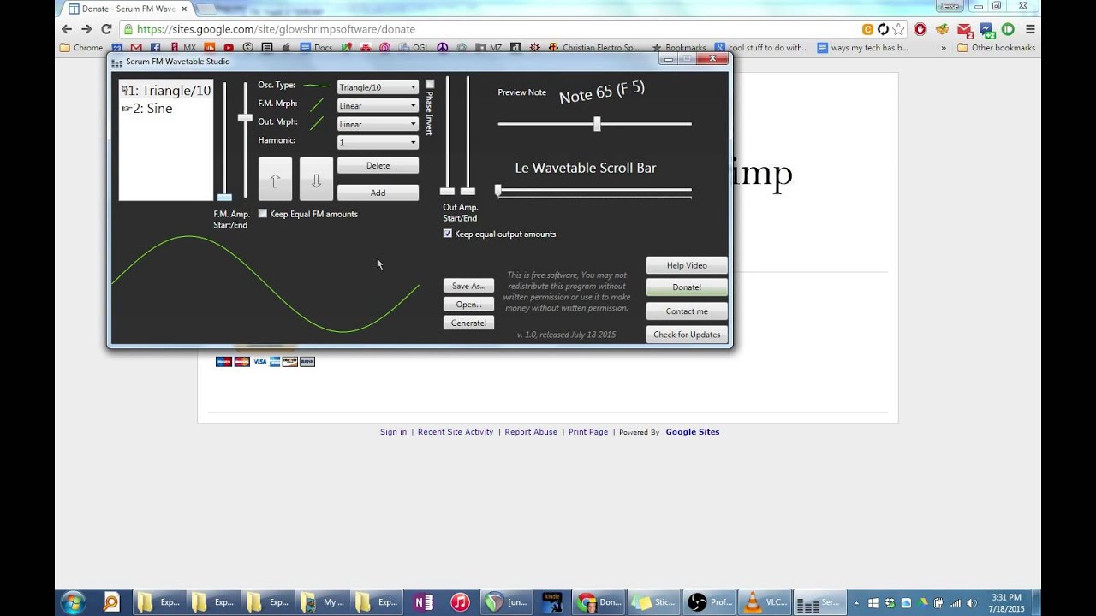Click the Sign in link
Viewport: 1096px width, 616px height.
coord(394,432)
